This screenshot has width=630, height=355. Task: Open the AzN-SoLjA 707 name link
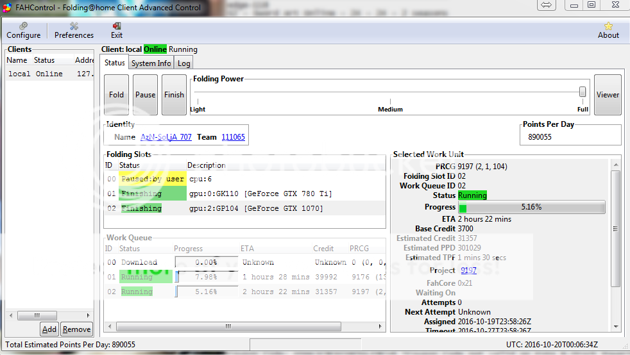tap(166, 137)
